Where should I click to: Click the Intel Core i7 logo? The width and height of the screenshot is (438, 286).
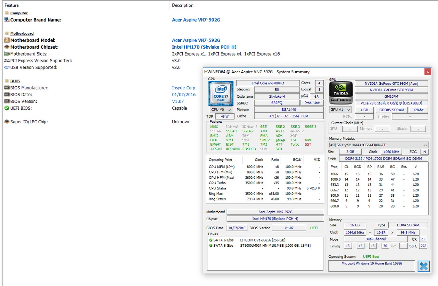tap(221, 93)
